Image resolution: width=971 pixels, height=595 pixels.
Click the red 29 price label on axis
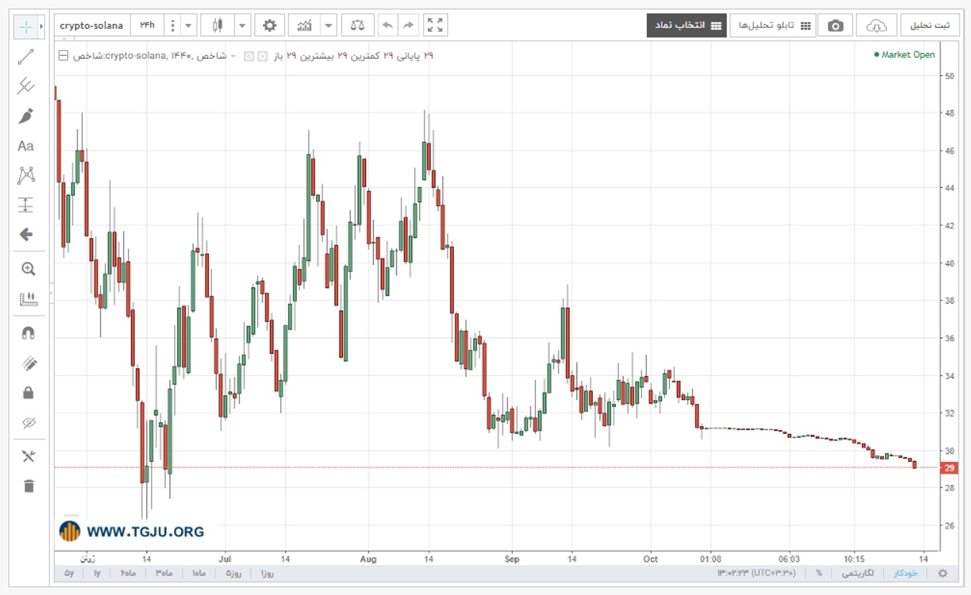[949, 468]
